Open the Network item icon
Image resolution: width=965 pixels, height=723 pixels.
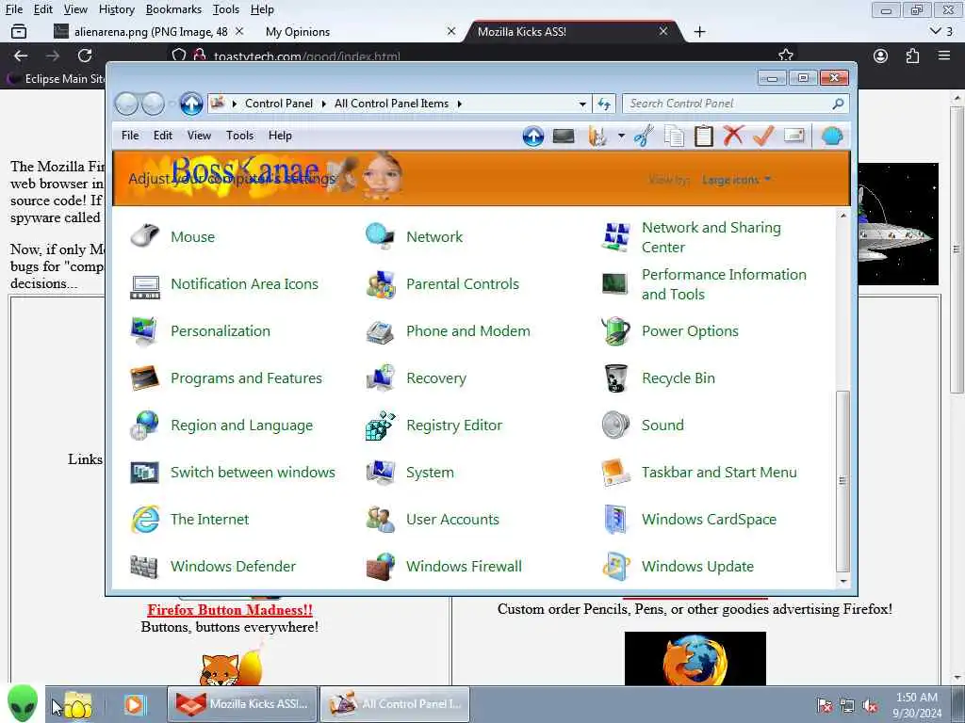pos(380,236)
